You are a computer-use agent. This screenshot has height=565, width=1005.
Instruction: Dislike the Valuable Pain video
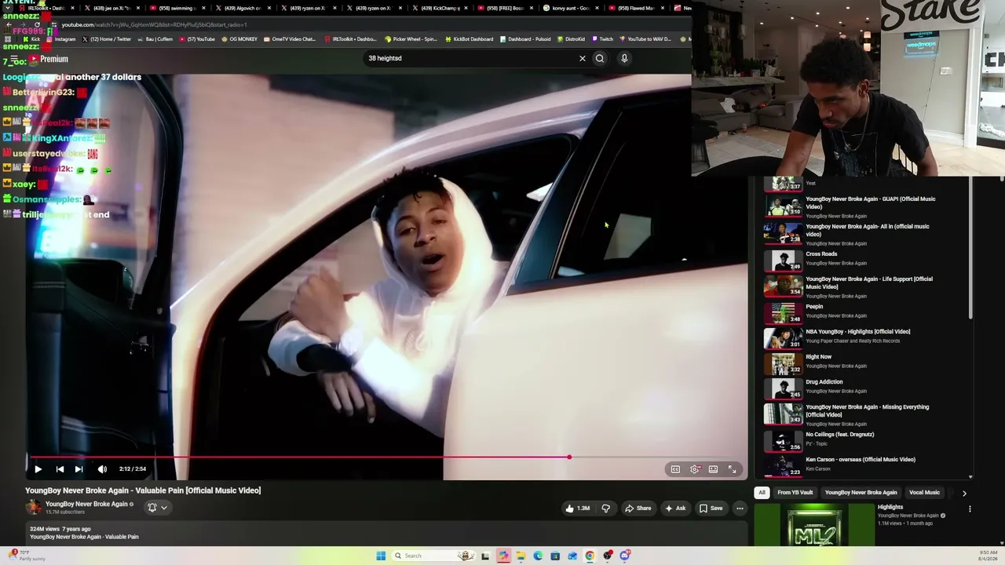(x=605, y=508)
